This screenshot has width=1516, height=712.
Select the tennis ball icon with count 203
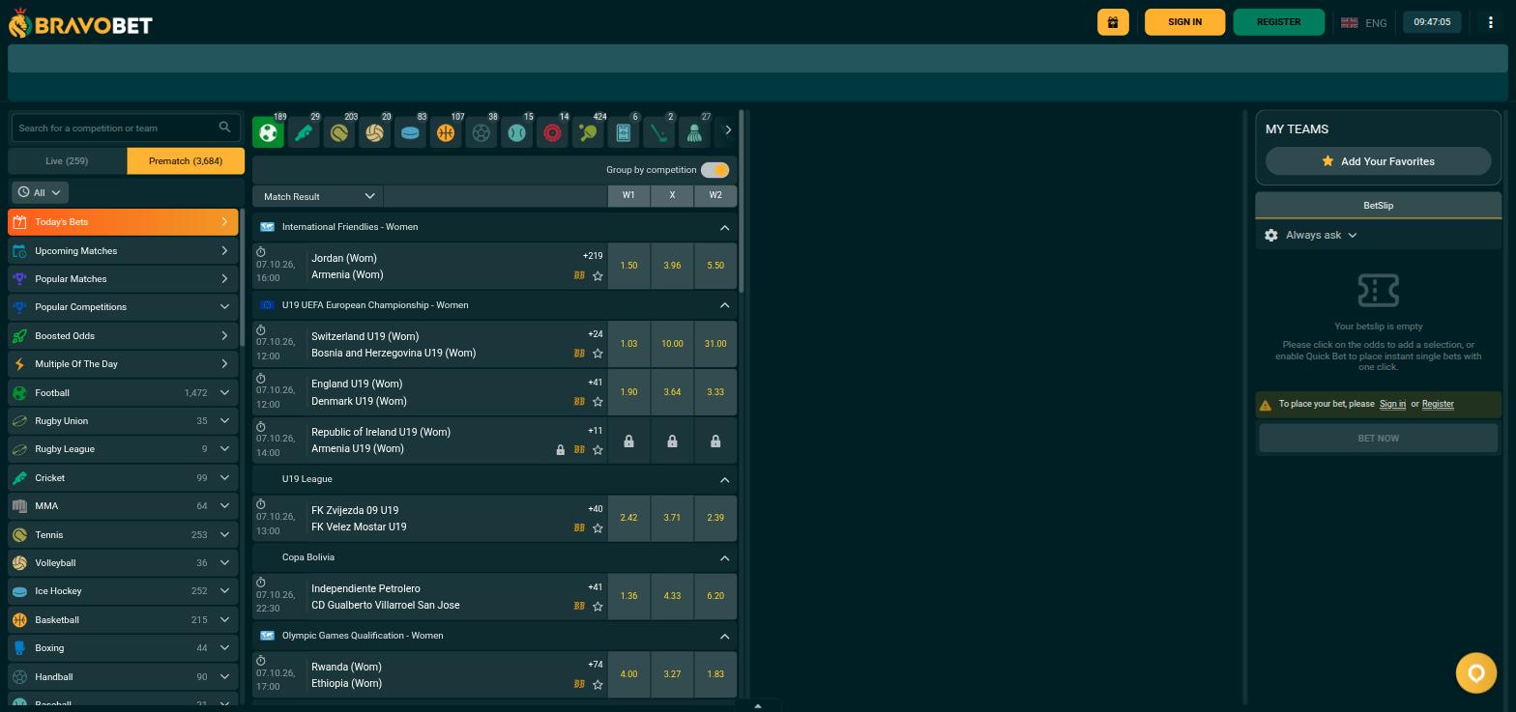pyautogui.click(x=338, y=132)
